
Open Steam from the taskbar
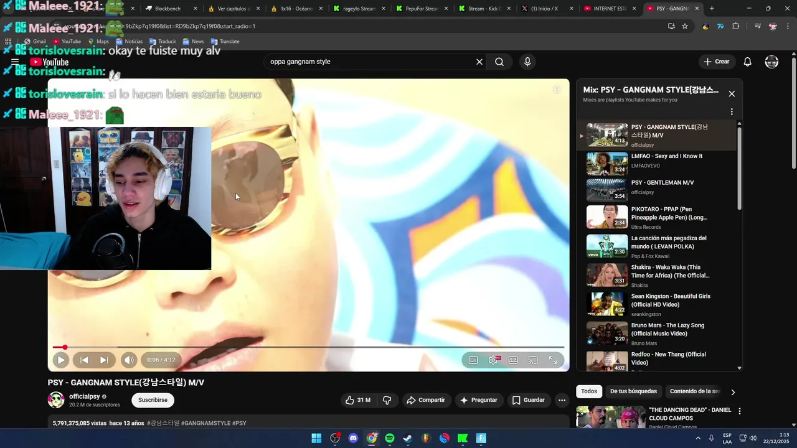408,438
